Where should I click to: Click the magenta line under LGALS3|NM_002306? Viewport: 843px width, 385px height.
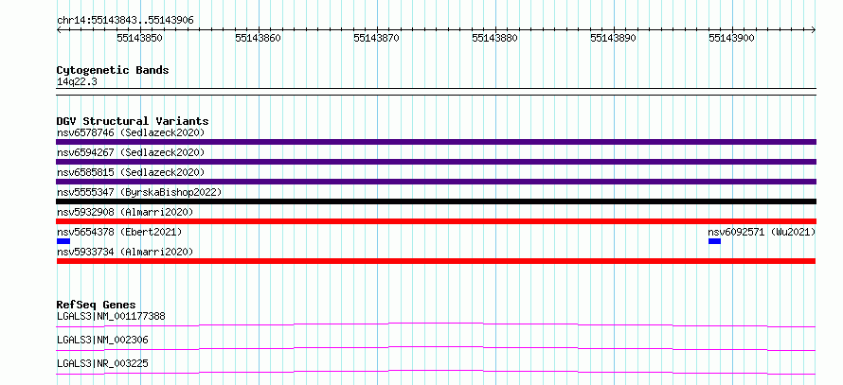click(x=436, y=348)
